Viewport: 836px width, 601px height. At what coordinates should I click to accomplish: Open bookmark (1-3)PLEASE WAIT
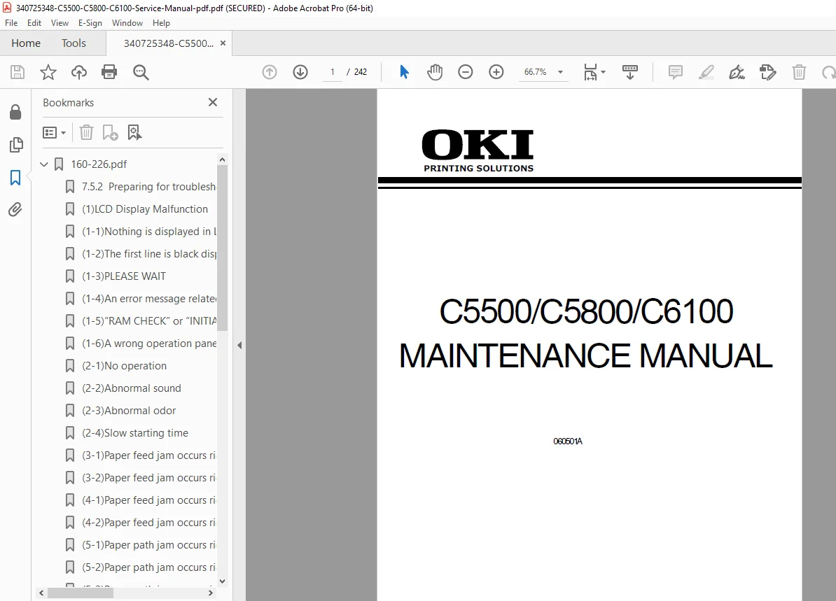124,276
